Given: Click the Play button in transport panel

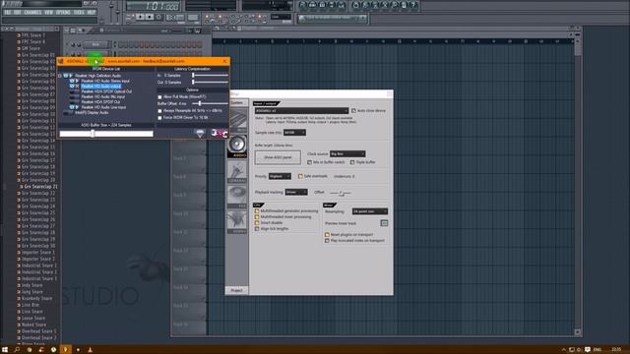Looking at the screenshot, I should [140, 17].
